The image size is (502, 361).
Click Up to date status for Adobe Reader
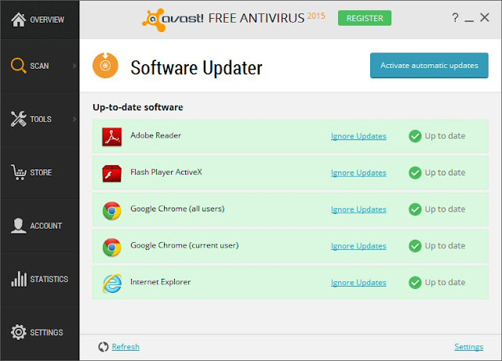[445, 136]
